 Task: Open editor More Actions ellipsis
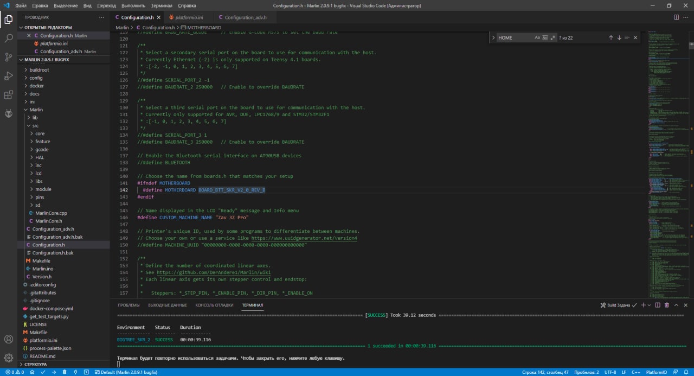coord(686,17)
